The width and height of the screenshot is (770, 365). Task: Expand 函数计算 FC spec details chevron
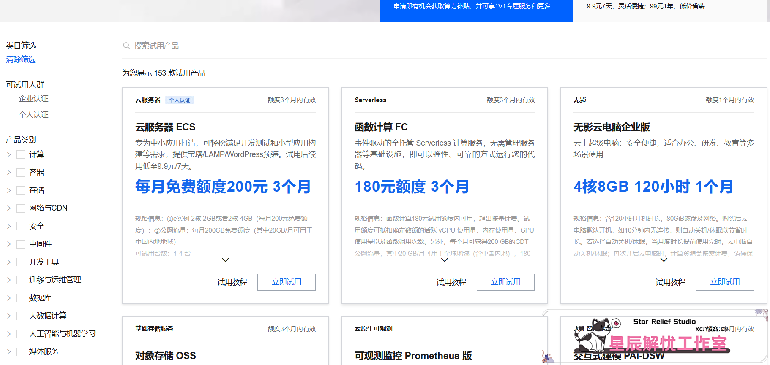(444, 260)
